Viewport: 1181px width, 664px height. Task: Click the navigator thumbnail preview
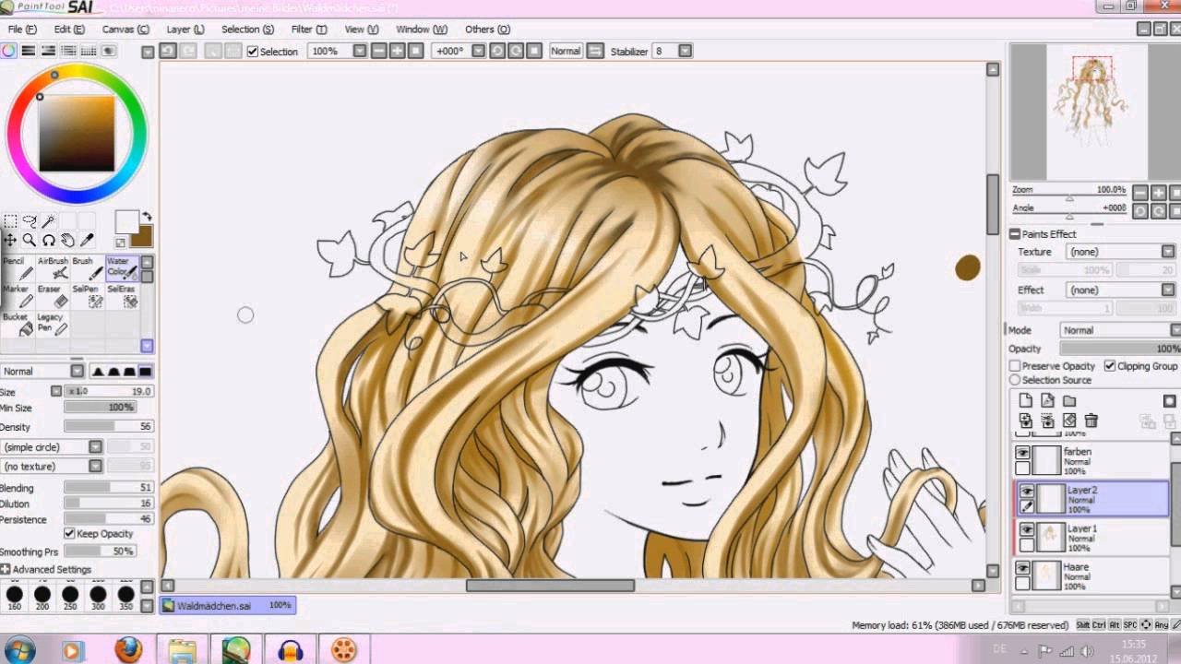tap(1093, 112)
